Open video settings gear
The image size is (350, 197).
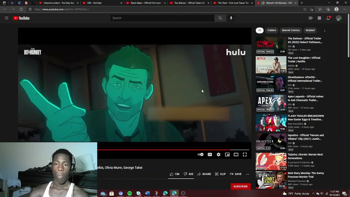pos(218,155)
